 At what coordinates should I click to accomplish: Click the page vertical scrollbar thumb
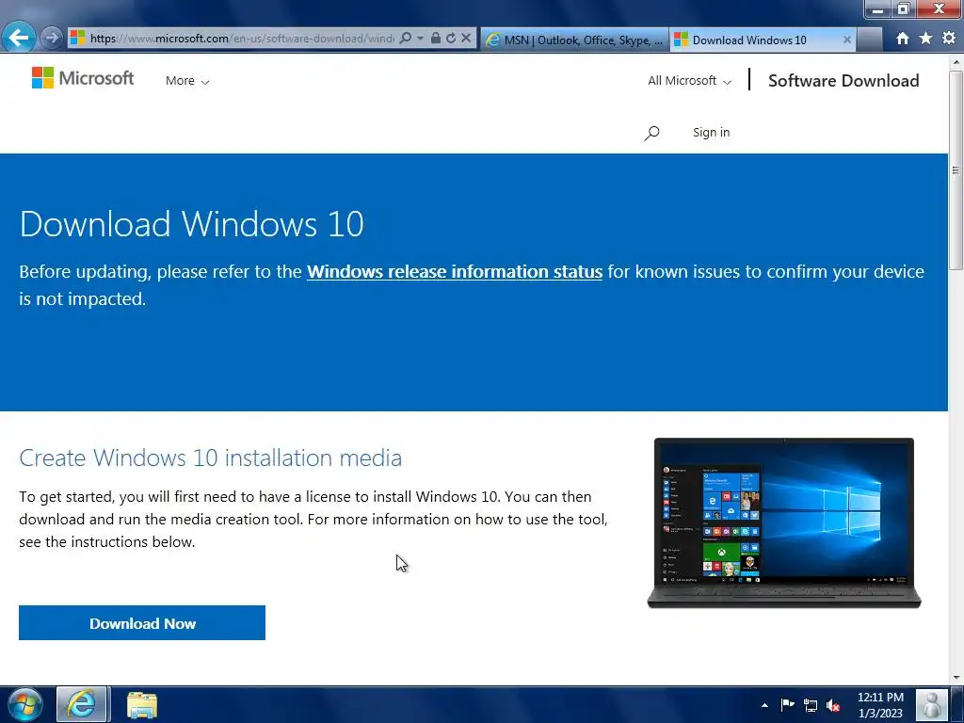tap(956, 169)
